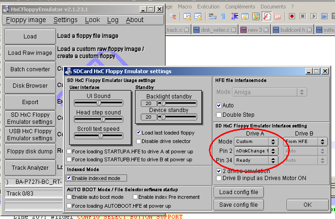Click the Load Raw image button
The height and width of the screenshot is (219, 335).
(x=30, y=53)
